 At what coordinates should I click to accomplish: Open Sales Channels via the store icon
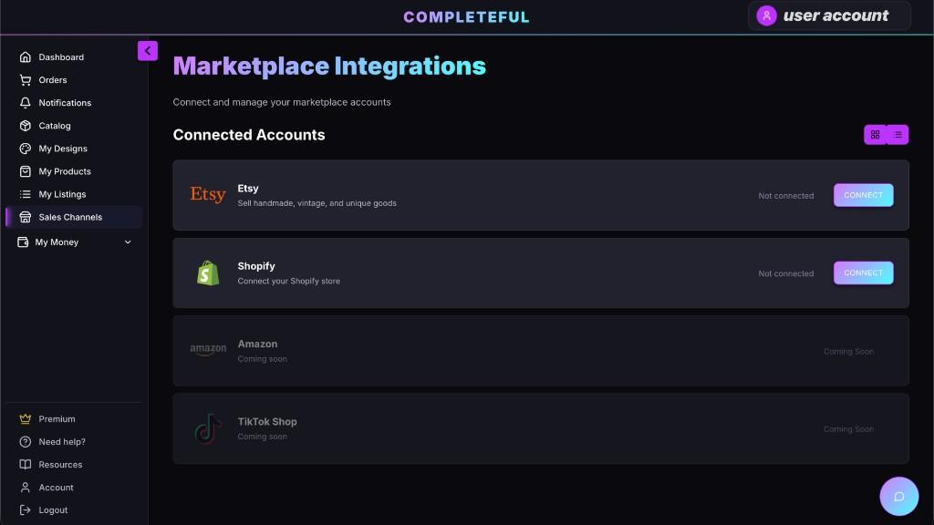[25, 217]
